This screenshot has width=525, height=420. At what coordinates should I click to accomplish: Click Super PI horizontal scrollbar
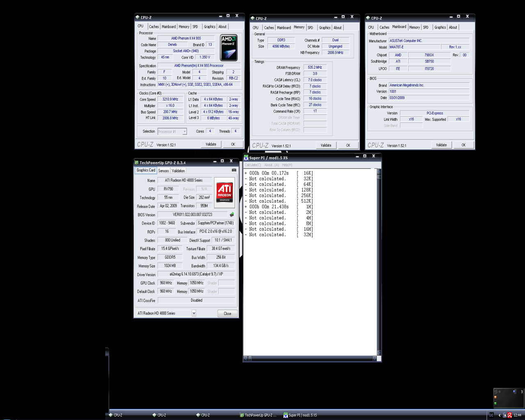(x=310, y=358)
